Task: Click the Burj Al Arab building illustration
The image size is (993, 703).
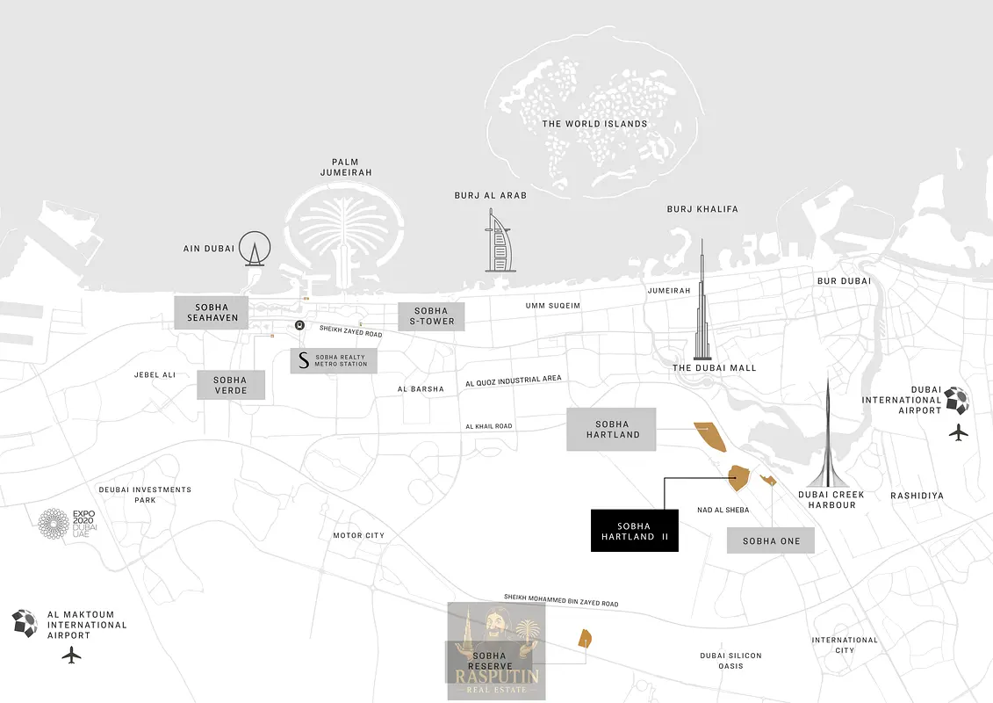Action: click(500, 241)
